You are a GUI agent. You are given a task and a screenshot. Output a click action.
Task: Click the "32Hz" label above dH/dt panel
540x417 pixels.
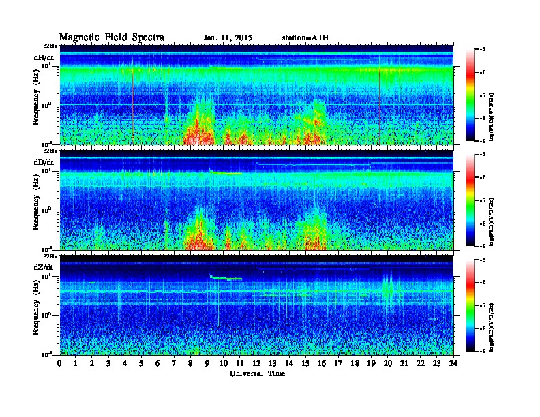coord(50,46)
